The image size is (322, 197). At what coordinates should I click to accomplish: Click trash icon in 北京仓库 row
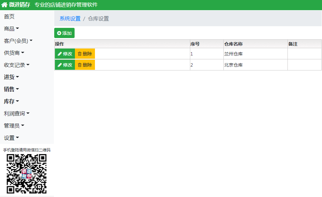80,65
